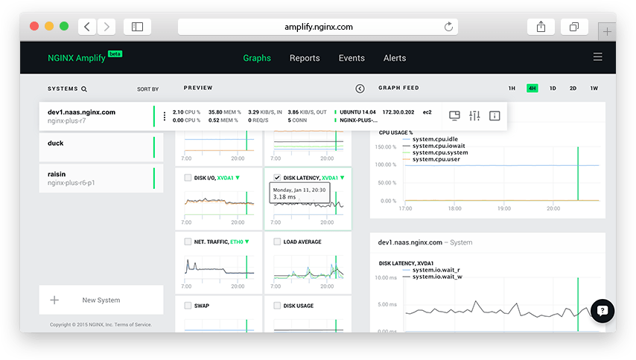This screenshot has height=360, width=636.
Task: Click the GRAPH FEED heading
Action: click(398, 88)
